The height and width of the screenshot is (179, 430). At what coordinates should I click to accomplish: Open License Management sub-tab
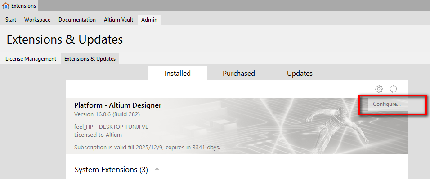(x=31, y=59)
